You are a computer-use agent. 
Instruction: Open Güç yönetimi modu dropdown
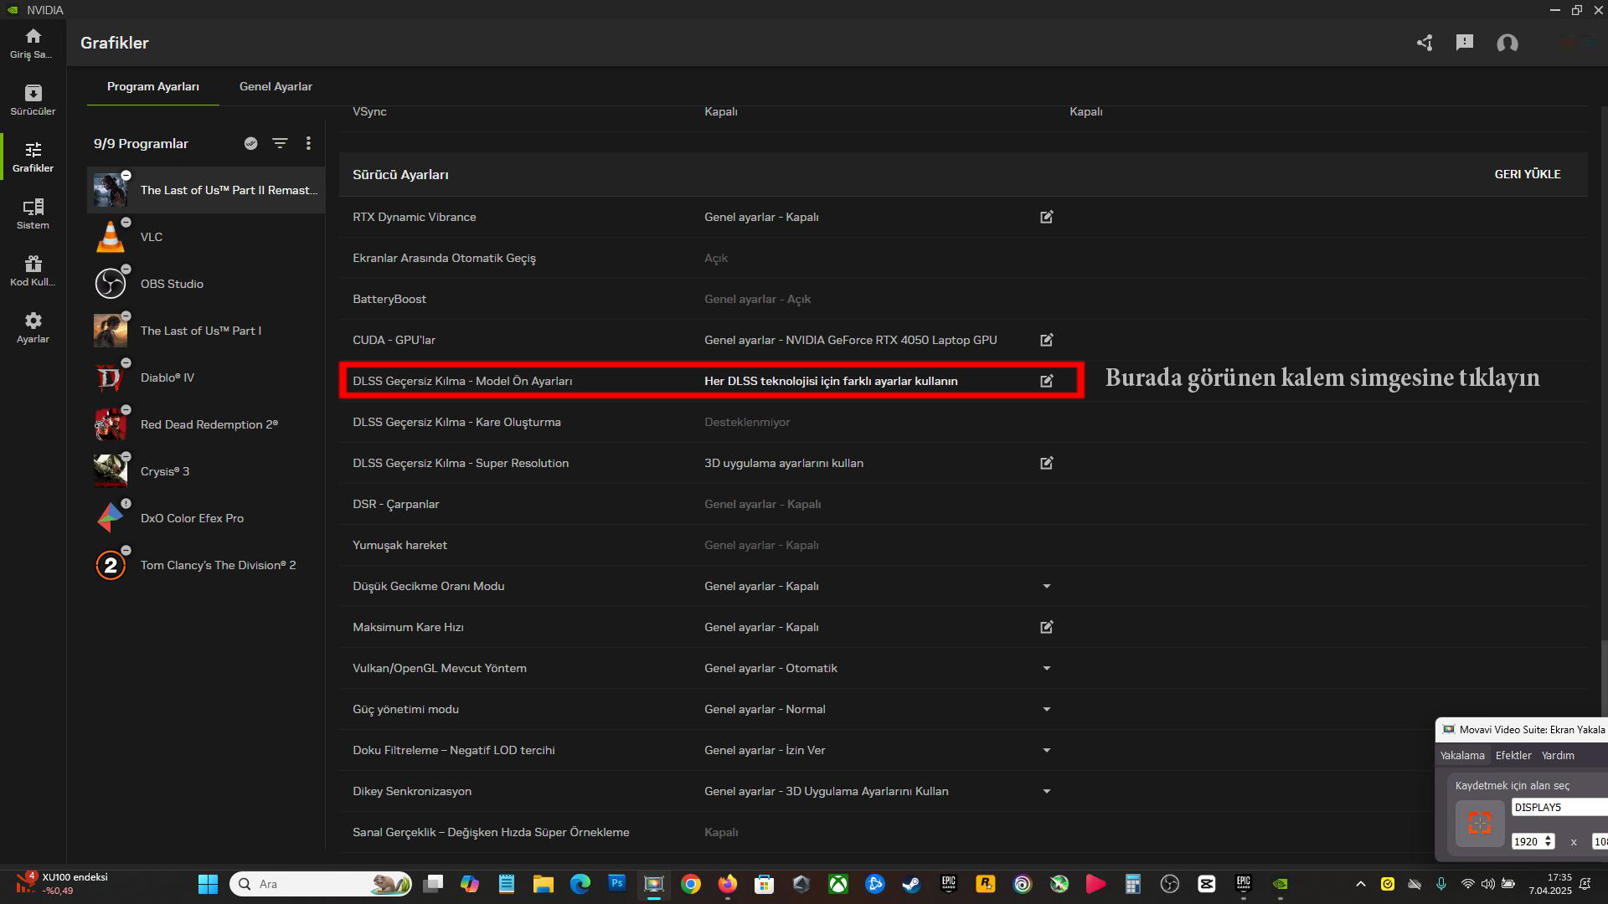1046,709
